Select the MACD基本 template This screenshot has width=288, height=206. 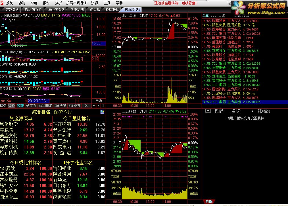45,106
